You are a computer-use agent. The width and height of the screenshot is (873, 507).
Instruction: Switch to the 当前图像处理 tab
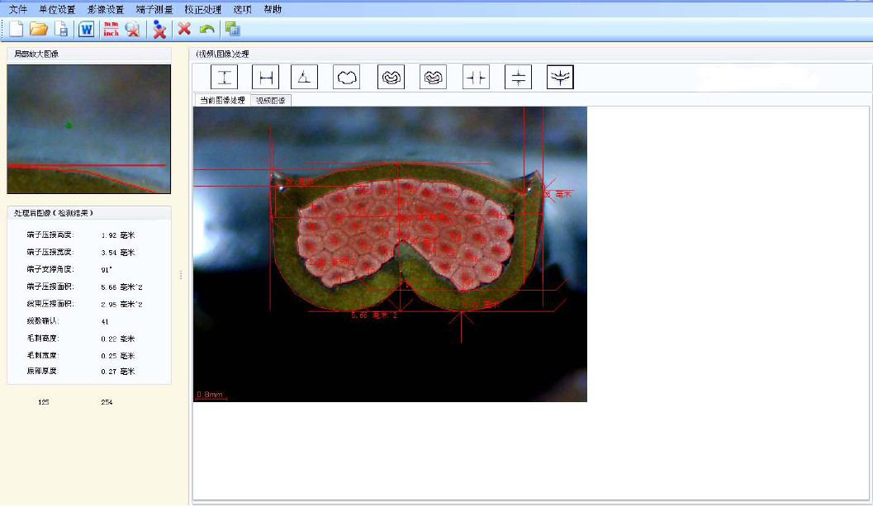221,101
